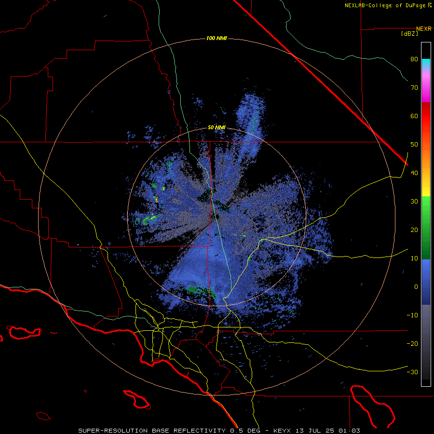
Task: Click the [dBZ] units label
Action: click(x=409, y=34)
